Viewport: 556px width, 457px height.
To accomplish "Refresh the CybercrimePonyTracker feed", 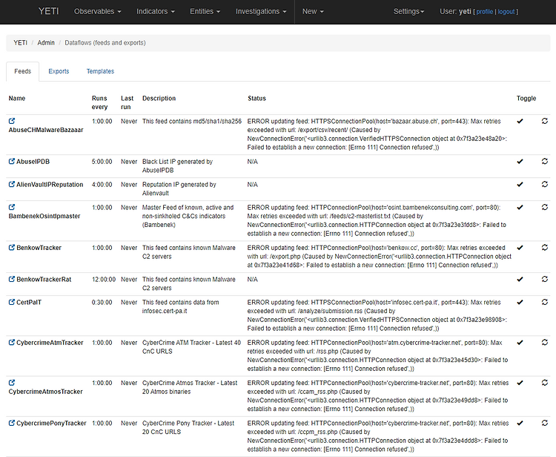I will (545, 423).
